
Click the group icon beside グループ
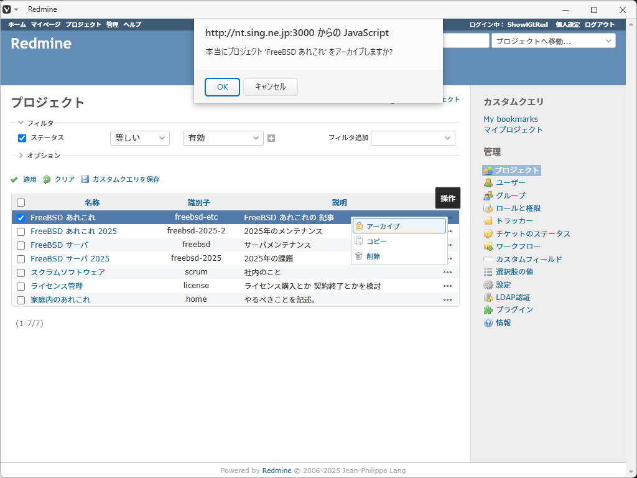[488, 196]
